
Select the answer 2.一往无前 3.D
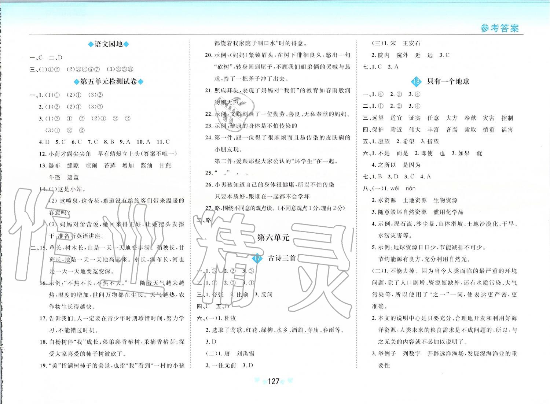pyautogui.click(x=229, y=365)
